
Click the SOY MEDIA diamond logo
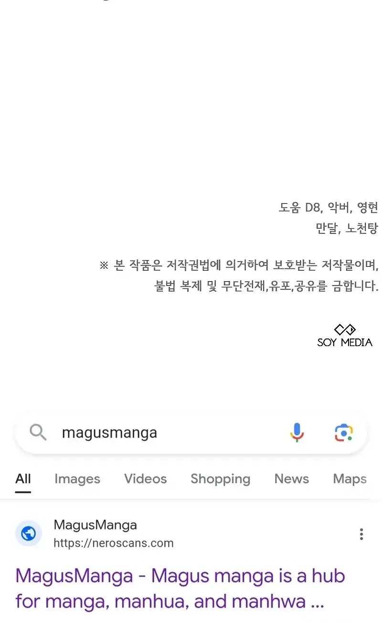tap(345, 329)
